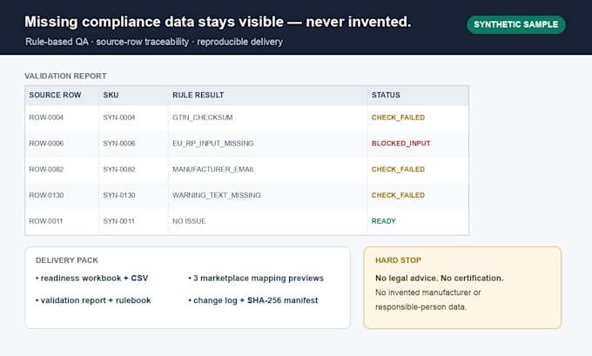
Task: Select the WARNING_TEXT_MISSING rule result
Action: coord(217,195)
